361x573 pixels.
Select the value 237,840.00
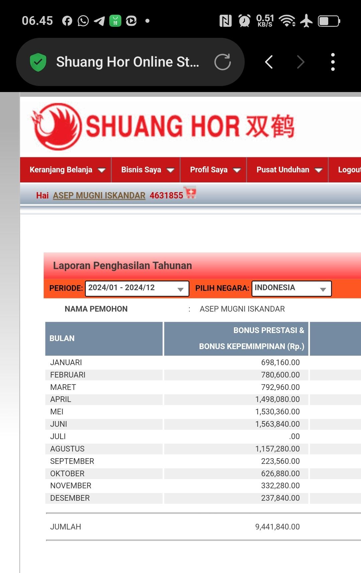click(x=280, y=498)
